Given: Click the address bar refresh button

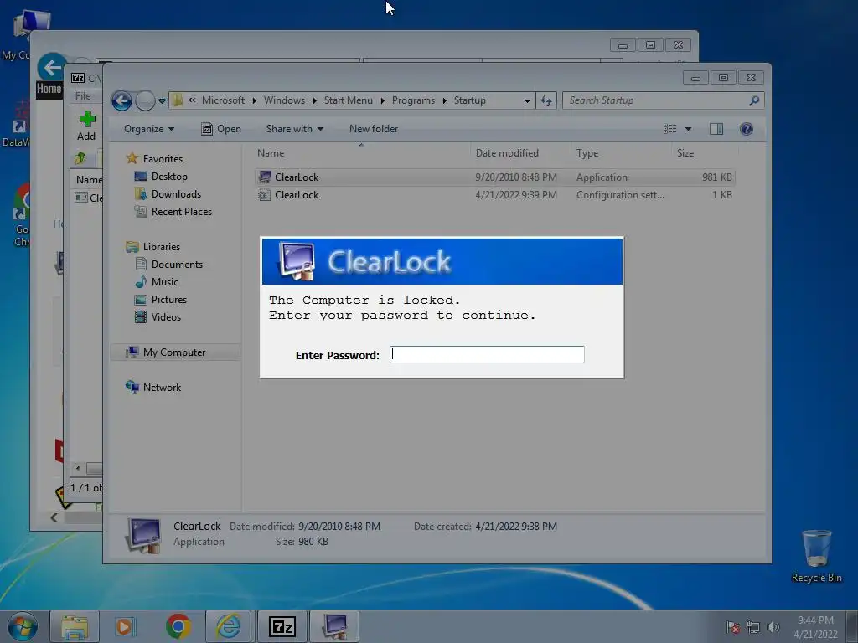Looking at the screenshot, I should tap(546, 100).
